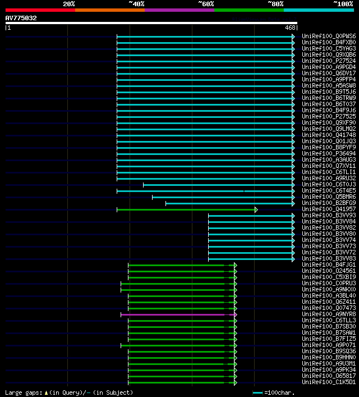Click the green ~80% identity color segment
The height and width of the screenshot is (397, 359).
249,10
